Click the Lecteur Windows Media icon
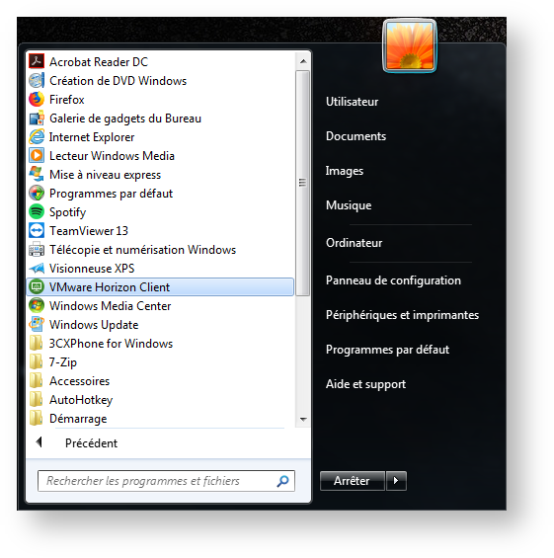 pos(37,155)
